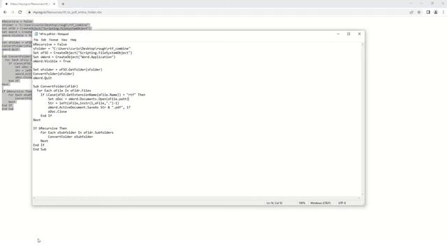Select the open Chrome page tab

click(x=29, y=4)
